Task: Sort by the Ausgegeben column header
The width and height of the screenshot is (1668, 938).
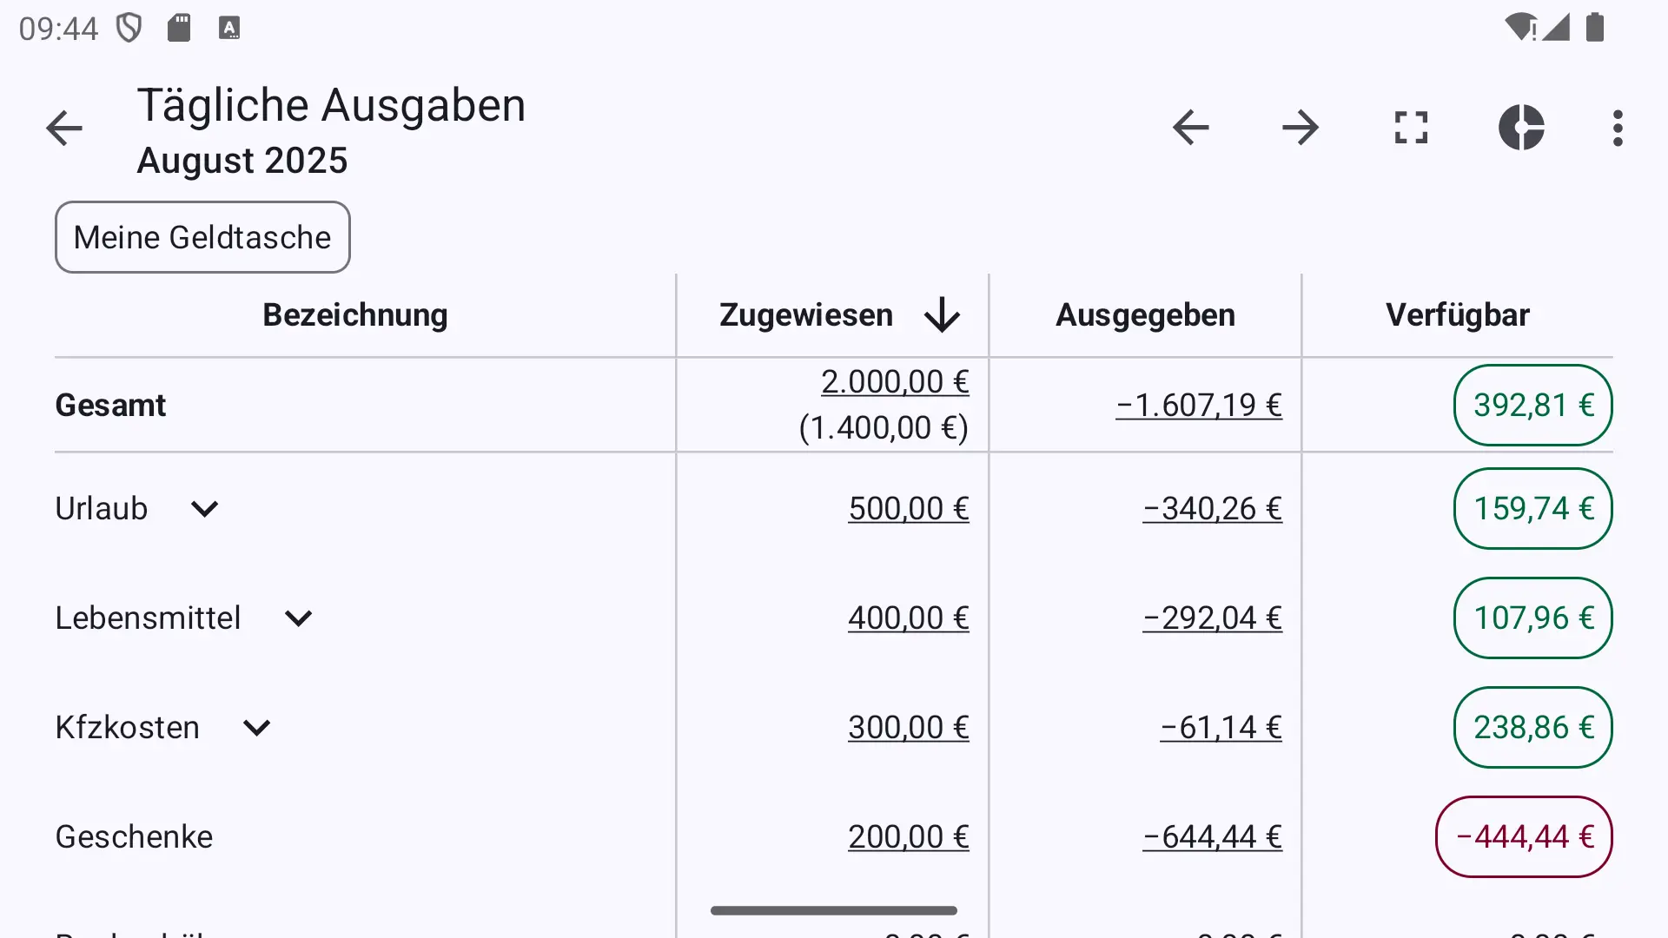Action: [x=1145, y=314]
